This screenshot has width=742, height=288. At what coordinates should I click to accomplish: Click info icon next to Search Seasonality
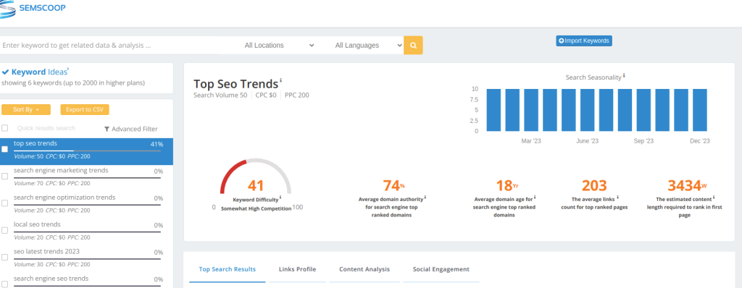tap(624, 76)
